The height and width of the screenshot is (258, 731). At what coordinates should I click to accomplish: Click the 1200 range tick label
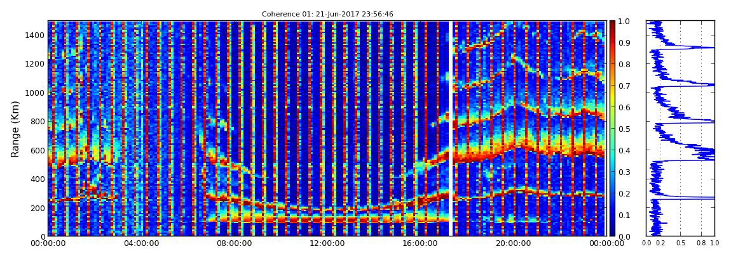coord(34,64)
